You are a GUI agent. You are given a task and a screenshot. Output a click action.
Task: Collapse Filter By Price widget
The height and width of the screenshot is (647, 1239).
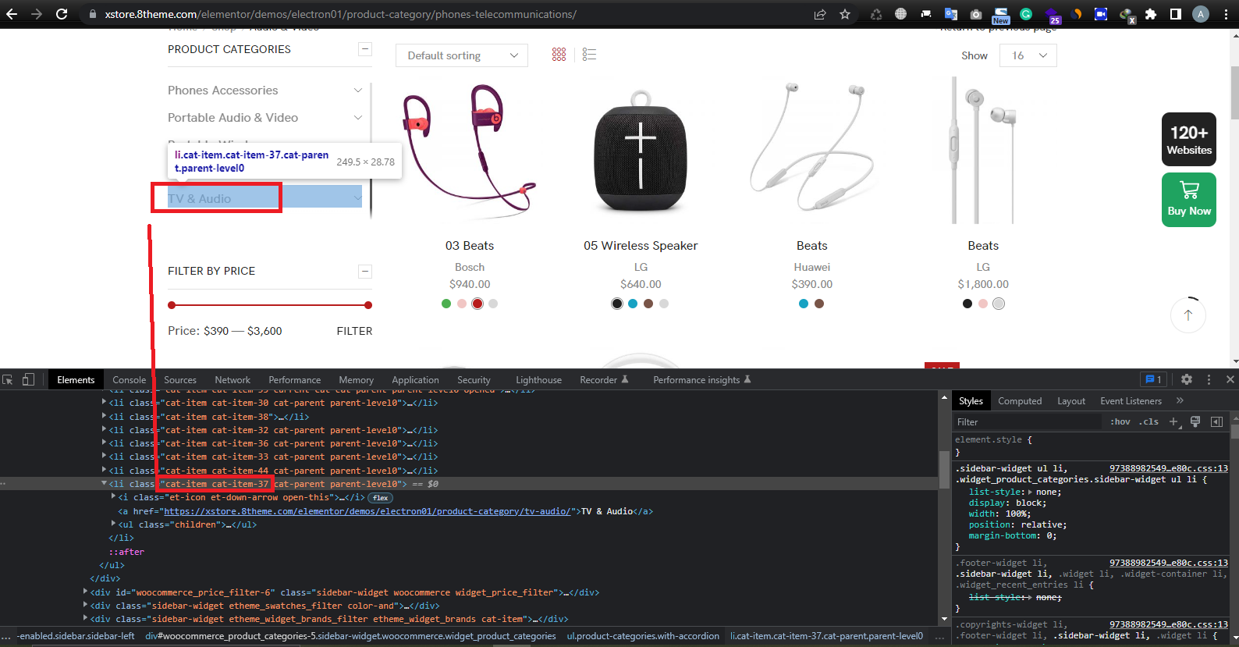[364, 271]
